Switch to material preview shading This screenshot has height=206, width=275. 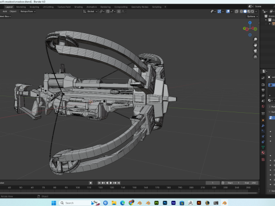(x=249, y=11)
